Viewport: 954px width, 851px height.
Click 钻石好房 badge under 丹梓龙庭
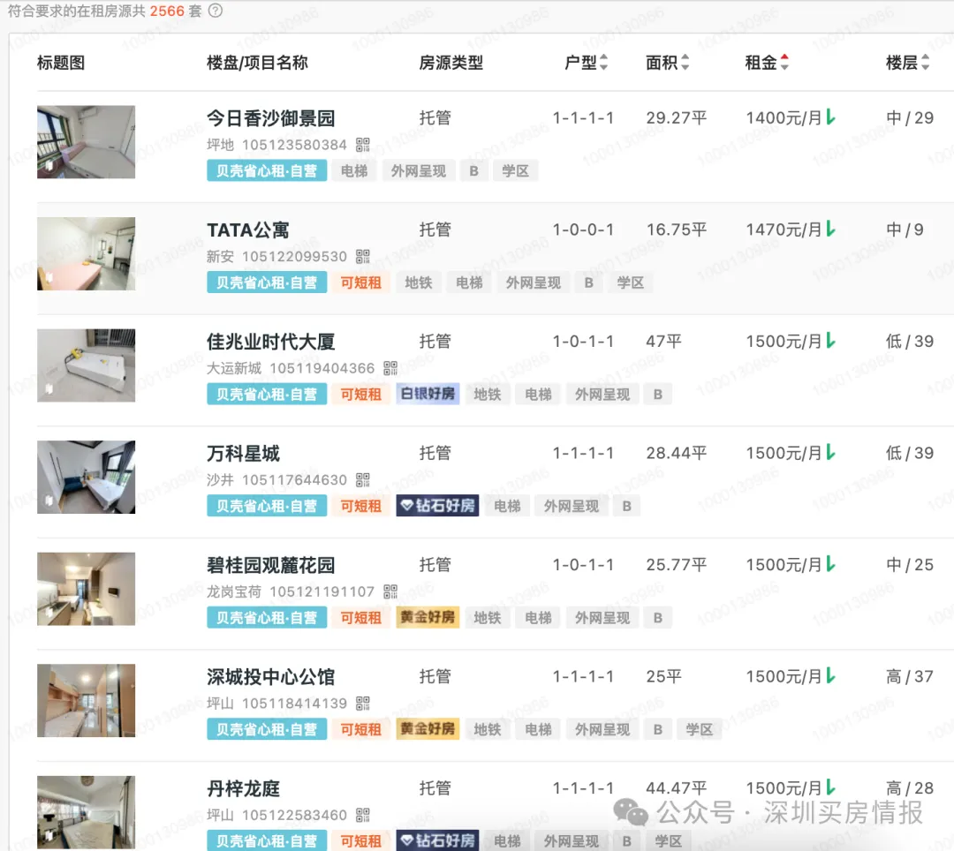tap(437, 840)
